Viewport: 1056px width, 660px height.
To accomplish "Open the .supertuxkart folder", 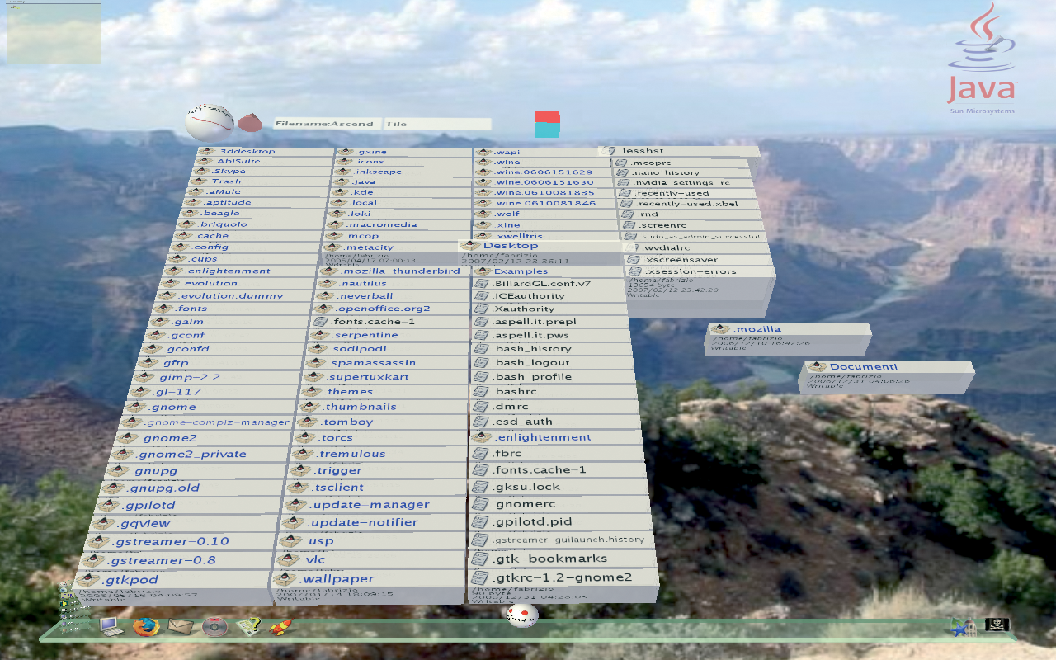I will 385,377.
